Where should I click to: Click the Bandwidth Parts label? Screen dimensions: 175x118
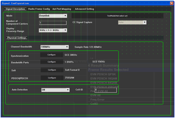[20, 62]
